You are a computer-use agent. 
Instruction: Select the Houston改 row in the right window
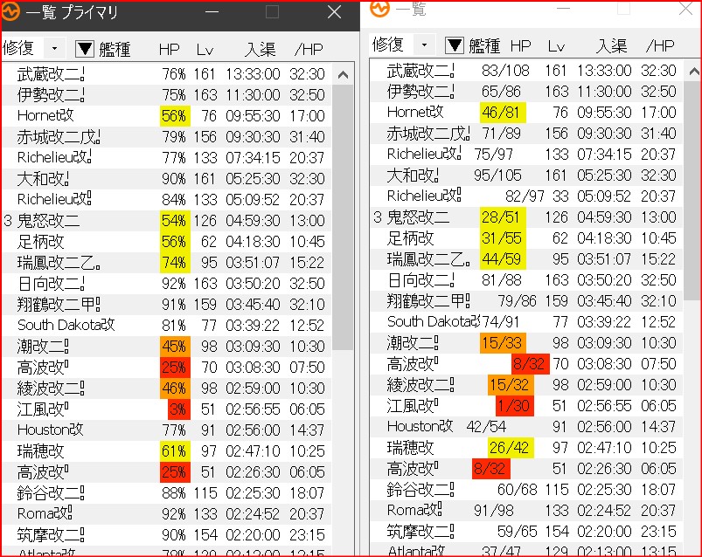[420, 427]
